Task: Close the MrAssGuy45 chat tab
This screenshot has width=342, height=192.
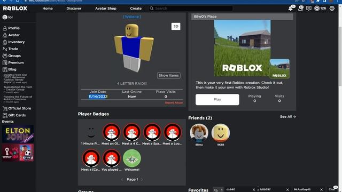Action: pyautogui.click(x=321, y=190)
